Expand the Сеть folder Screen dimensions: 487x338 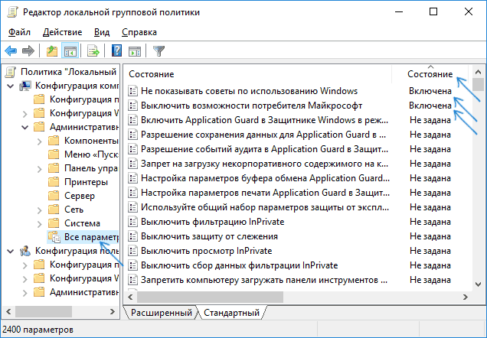40,210
